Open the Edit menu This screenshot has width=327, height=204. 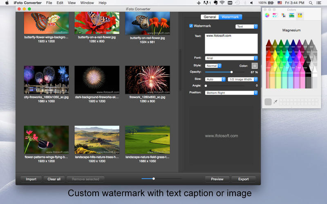(x=60, y=3)
